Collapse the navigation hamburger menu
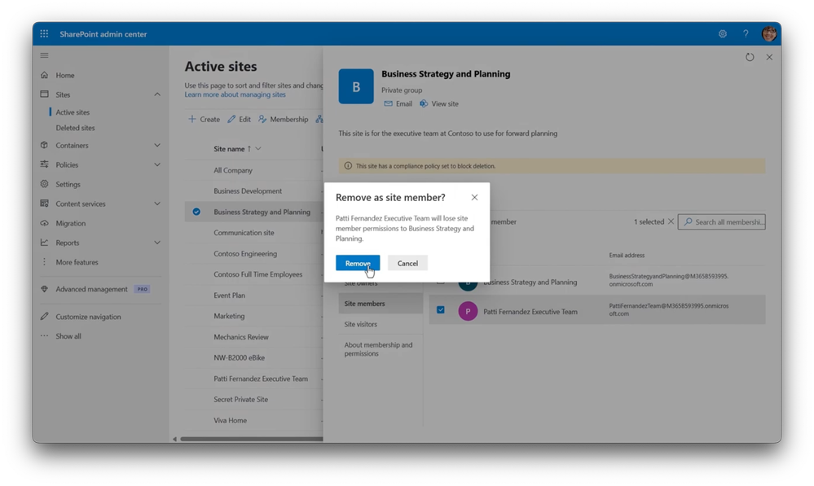Viewport: 814px width, 486px height. click(x=44, y=55)
